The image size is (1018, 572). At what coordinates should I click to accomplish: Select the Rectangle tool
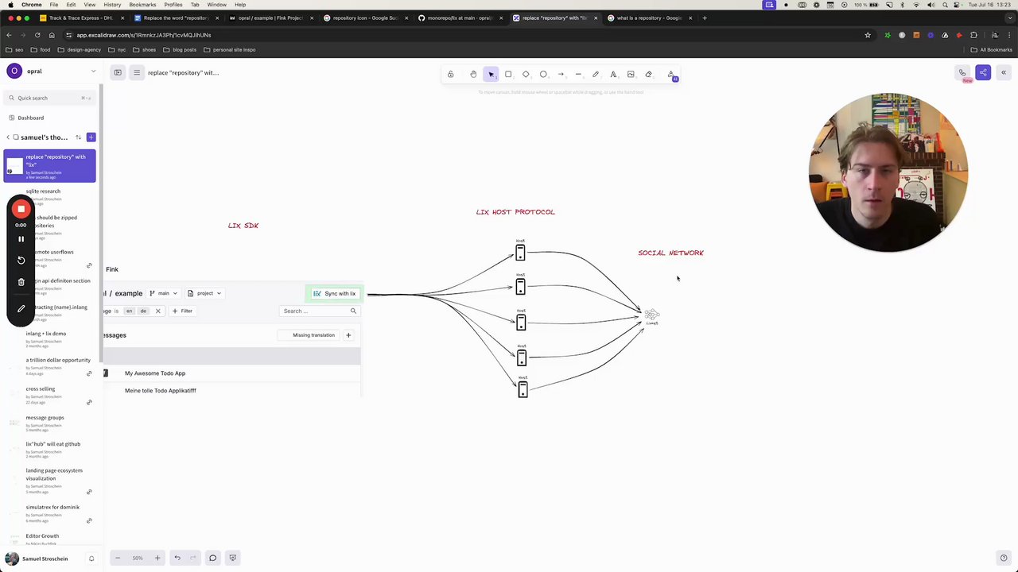pos(508,75)
